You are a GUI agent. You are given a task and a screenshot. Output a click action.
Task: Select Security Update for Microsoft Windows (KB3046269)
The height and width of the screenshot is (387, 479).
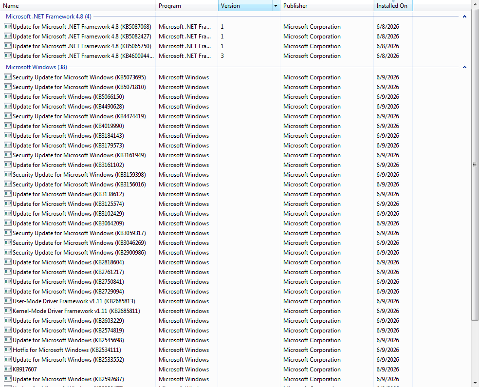click(79, 243)
